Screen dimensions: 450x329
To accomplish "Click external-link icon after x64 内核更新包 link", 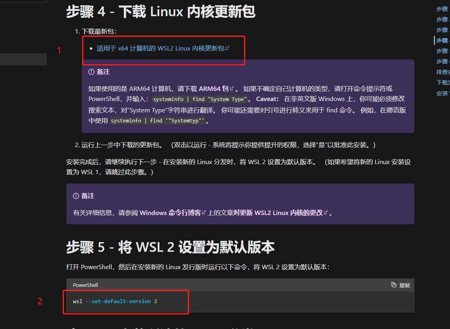I will [227, 48].
